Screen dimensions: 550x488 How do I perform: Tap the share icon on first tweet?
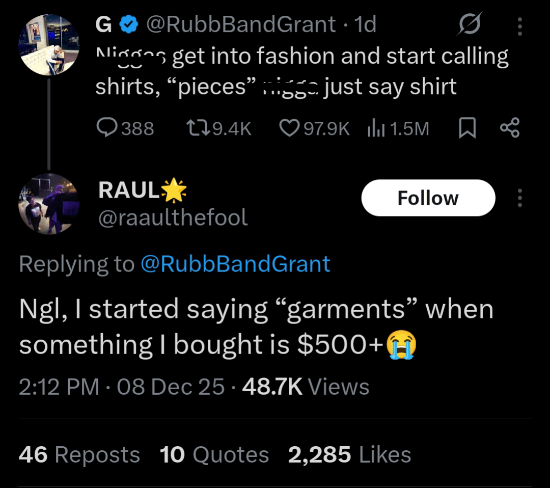click(510, 128)
